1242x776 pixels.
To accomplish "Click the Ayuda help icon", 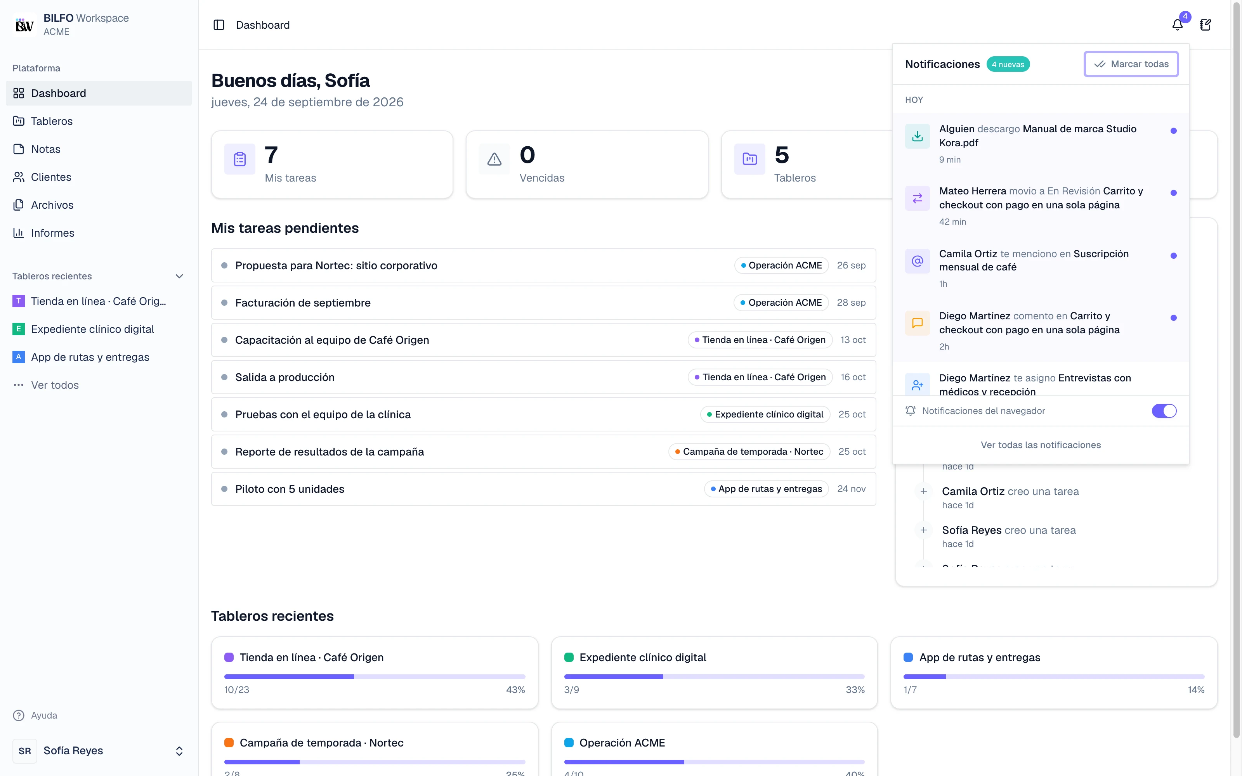I will 19,715.
